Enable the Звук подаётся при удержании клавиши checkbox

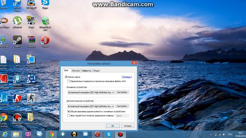[68, 116]
